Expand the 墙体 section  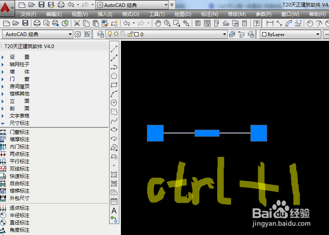pos(3,72)
